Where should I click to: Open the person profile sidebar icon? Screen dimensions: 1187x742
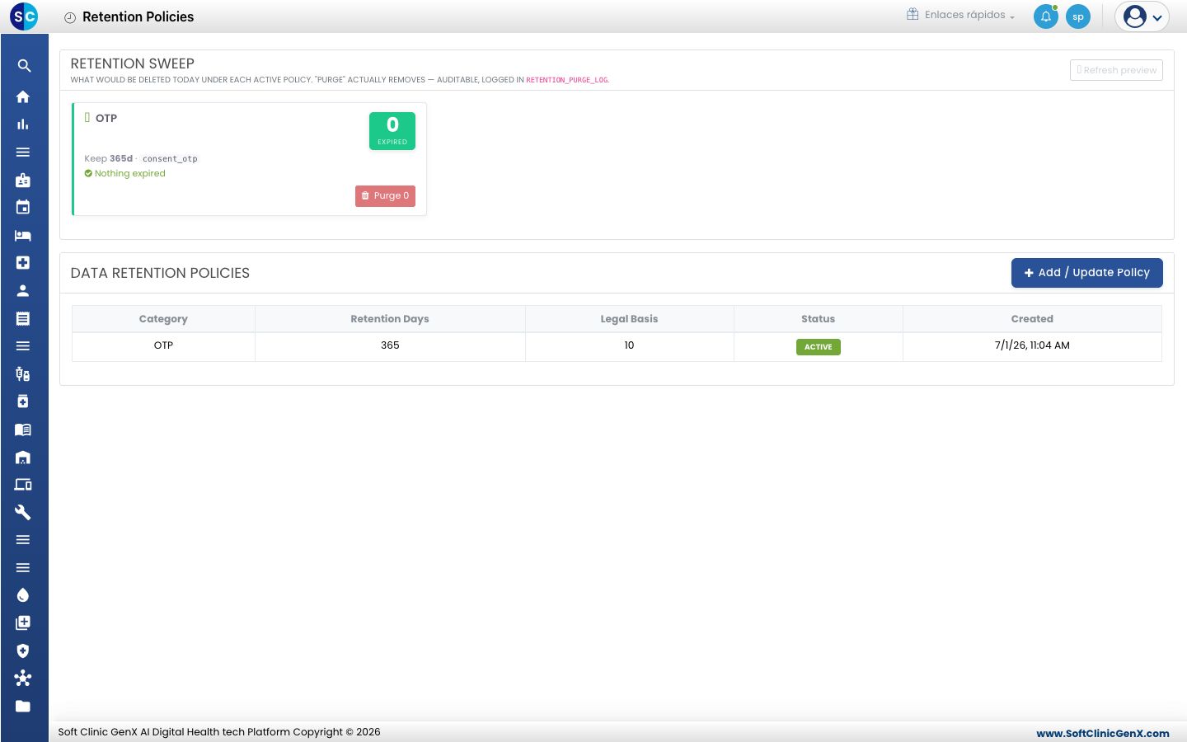(23, 290)
